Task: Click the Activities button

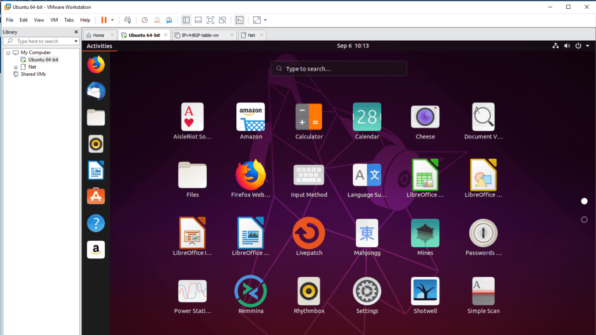Action: click(99, 45)
